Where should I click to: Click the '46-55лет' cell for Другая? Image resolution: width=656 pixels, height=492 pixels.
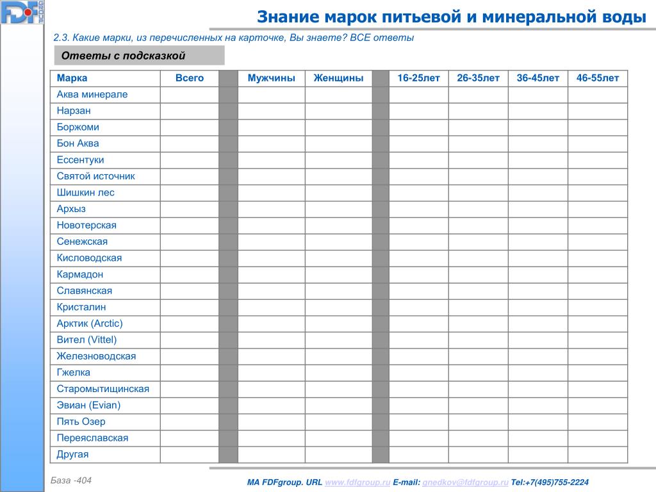(598, 454)
